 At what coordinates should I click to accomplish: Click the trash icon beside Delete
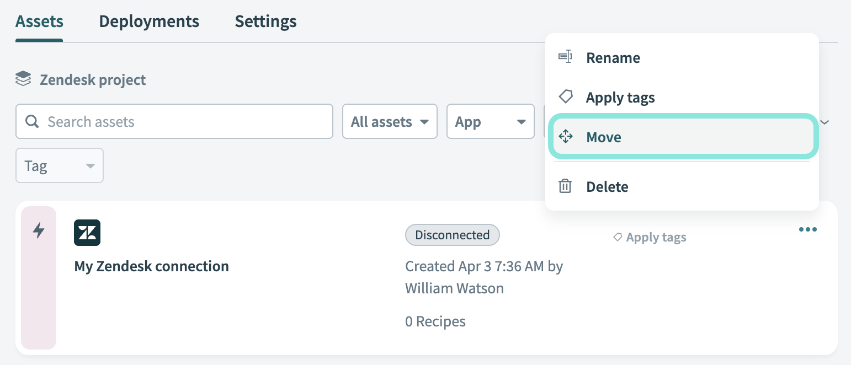pos(565,186)
